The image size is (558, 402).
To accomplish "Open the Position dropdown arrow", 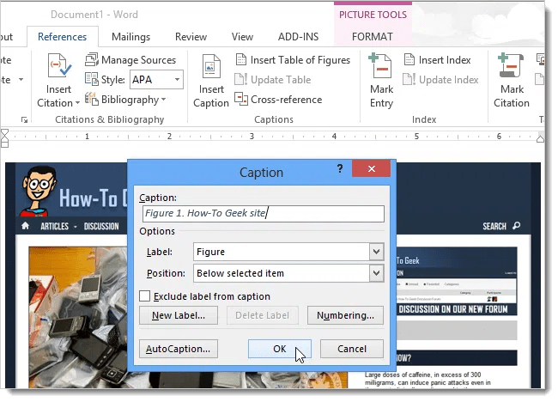I will [x=377, y=273].
